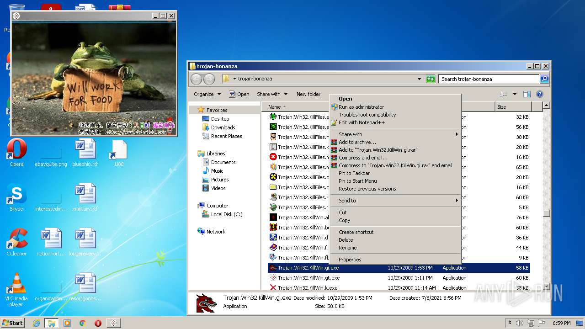Select the longerevery... desktop document
This screenshot has width=585, height=329.
(85, 243)
